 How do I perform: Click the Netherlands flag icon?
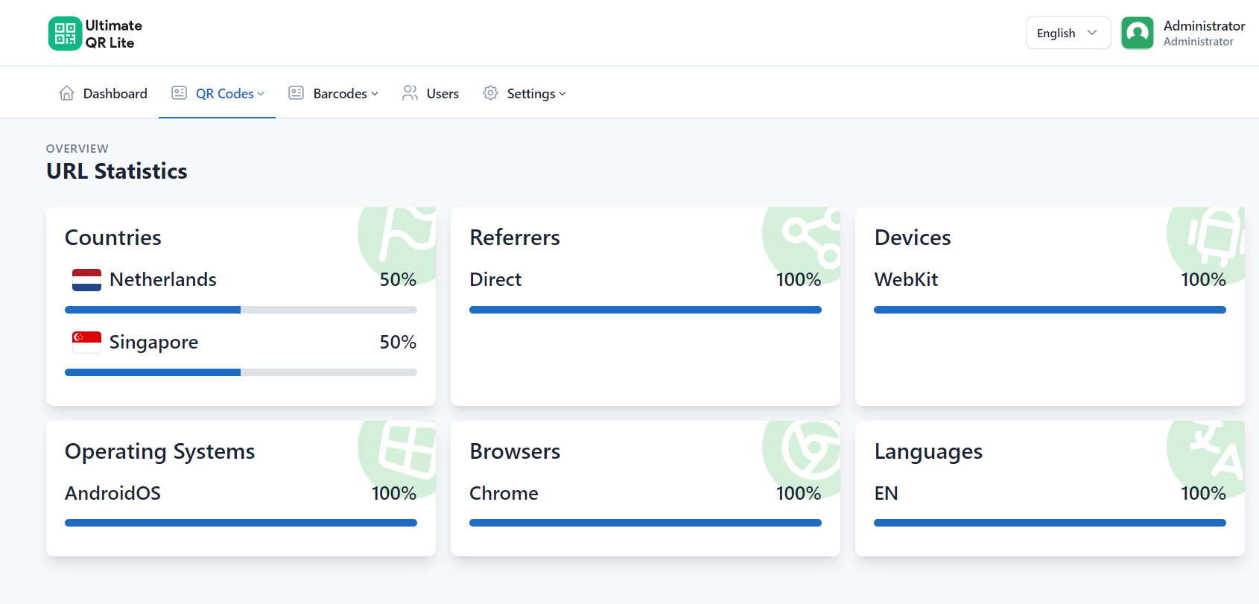click(86, 280)
